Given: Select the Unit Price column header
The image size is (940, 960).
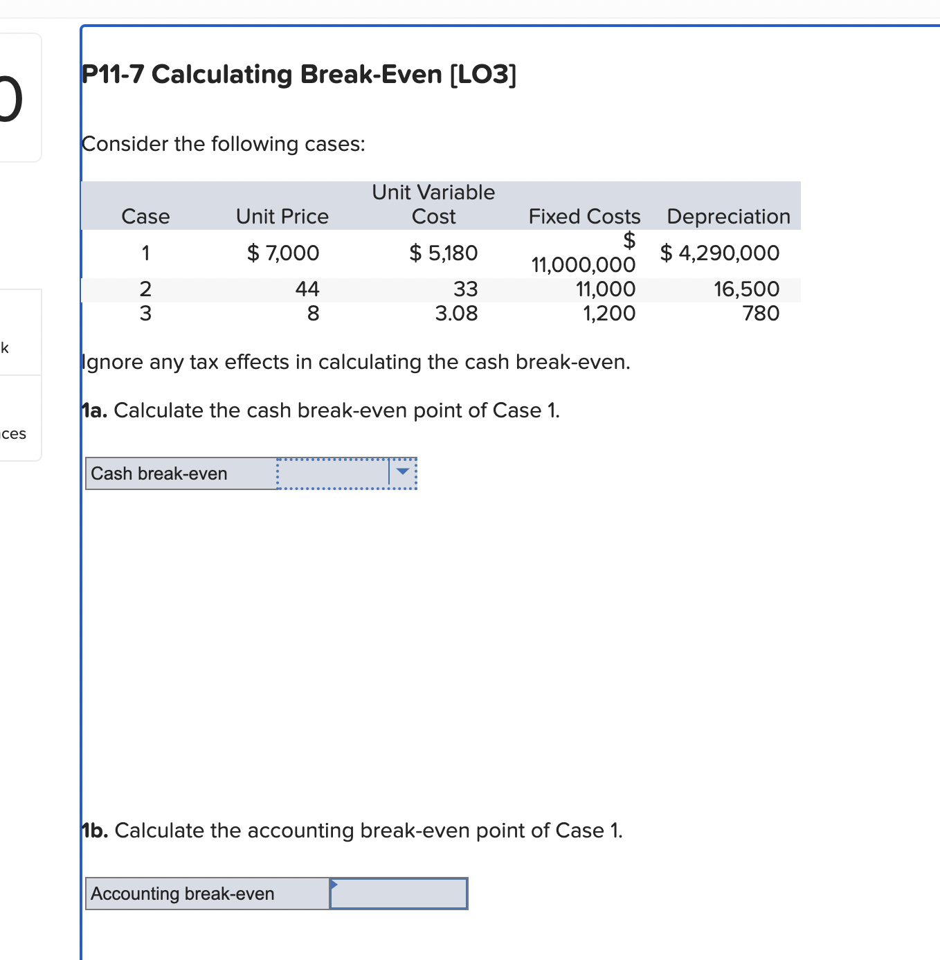Looking at the screenshot, I should point(282,217).
